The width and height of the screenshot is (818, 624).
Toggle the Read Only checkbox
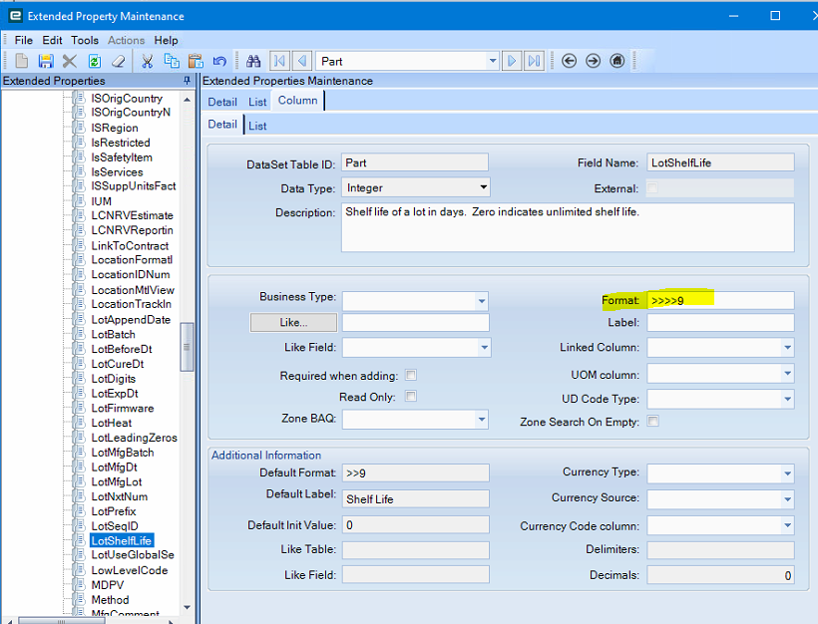click(411, 397)
